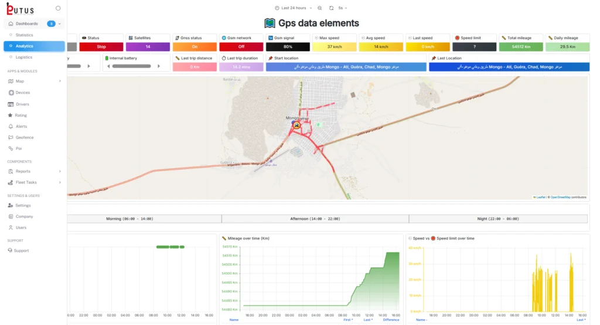Click the refresh dashboard icon

[x=332, y=8]
